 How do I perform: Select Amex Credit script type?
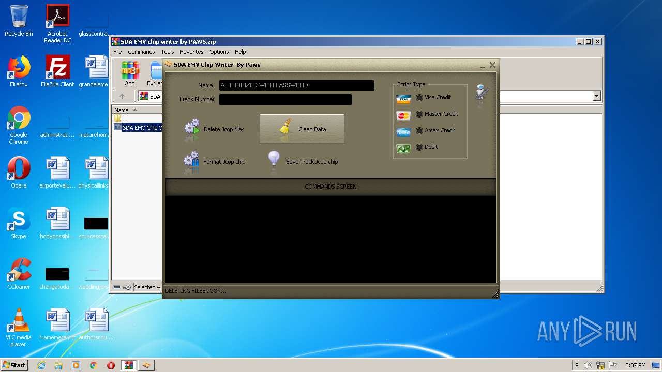click(x=435, y=130)
